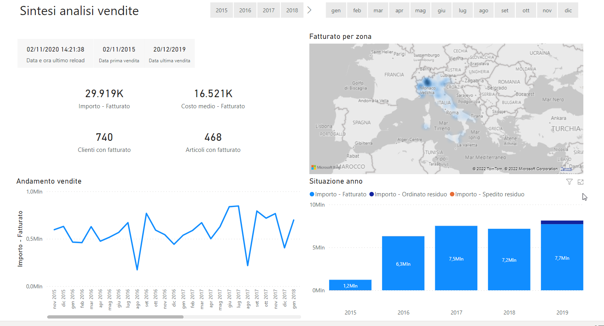Click the Data prima vendita 02/11/2015 card
The height and width of the screenshot is (326, 604).
tap(119, 54)
